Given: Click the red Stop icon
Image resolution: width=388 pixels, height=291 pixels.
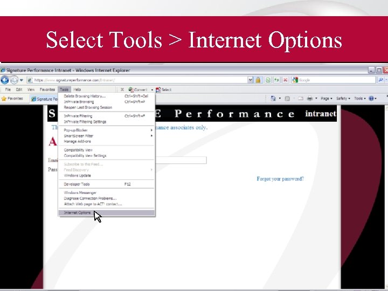Looking at the screenshot, I should click(285, 80).
